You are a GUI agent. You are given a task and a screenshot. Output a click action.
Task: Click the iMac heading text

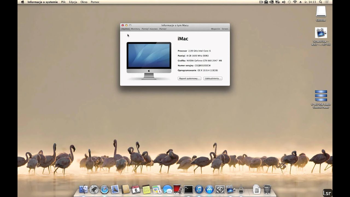click(183, 39)
